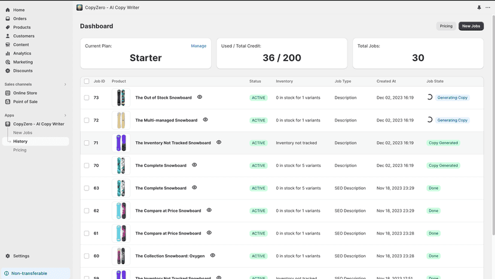Screen dimensions: 495x279
Task: Open thumbnail of The Inventory Not Tracked Snowboard
Action: (x=121, y=142)
